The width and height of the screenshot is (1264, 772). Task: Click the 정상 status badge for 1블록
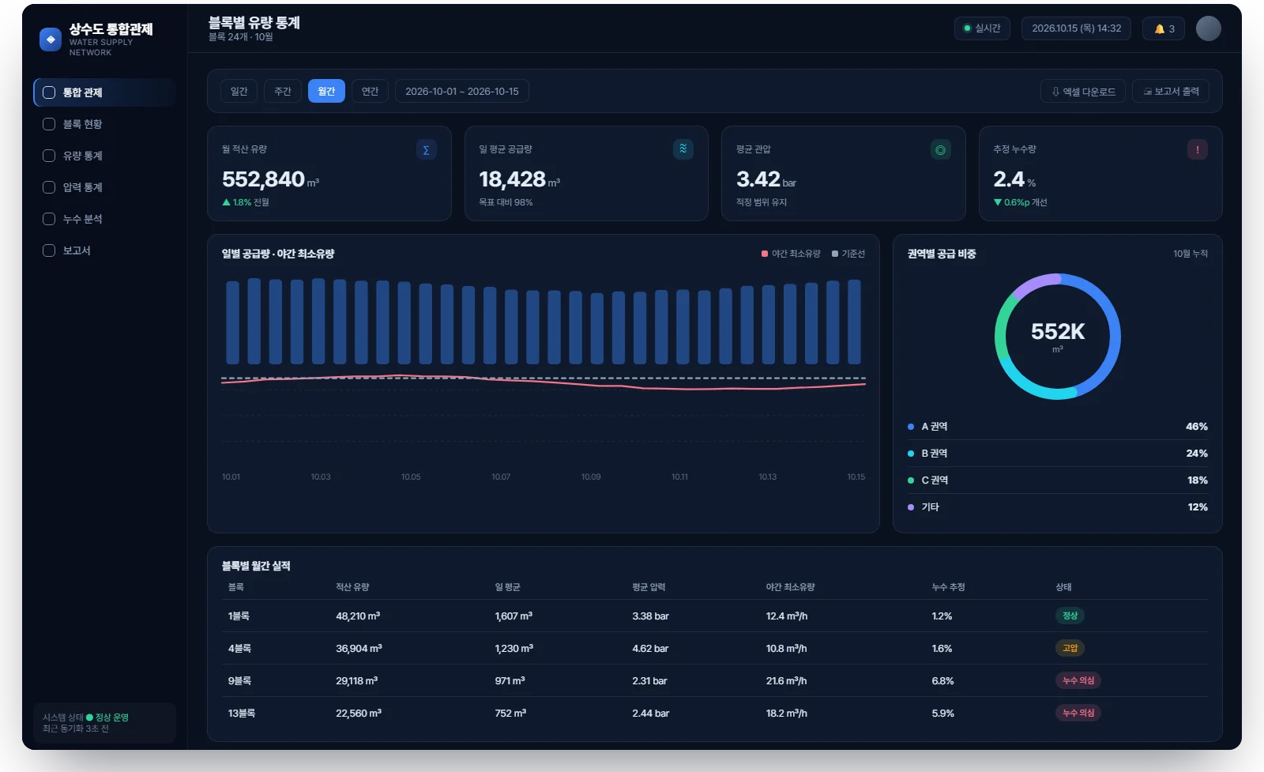click(1070, 616)
